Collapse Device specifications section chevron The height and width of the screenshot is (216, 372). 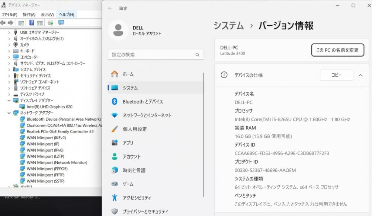pyautogui.click(x=360, y=75)
